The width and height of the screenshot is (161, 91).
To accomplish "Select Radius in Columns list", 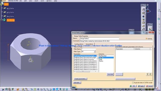I will (x=106, y=61).
